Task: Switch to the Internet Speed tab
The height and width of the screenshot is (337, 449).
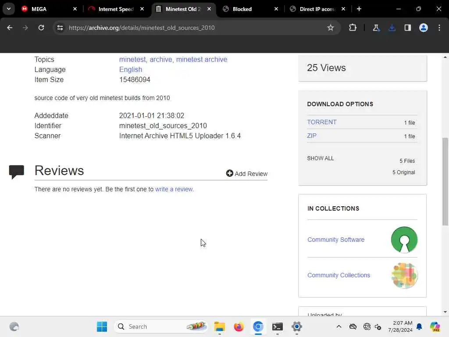Action: tap(116, 9)
